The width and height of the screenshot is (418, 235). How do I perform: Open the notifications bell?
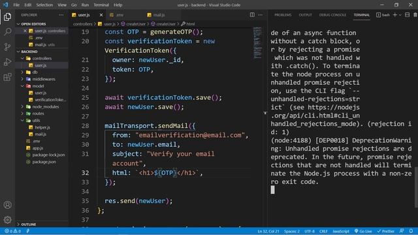click(x=411, y=231)
